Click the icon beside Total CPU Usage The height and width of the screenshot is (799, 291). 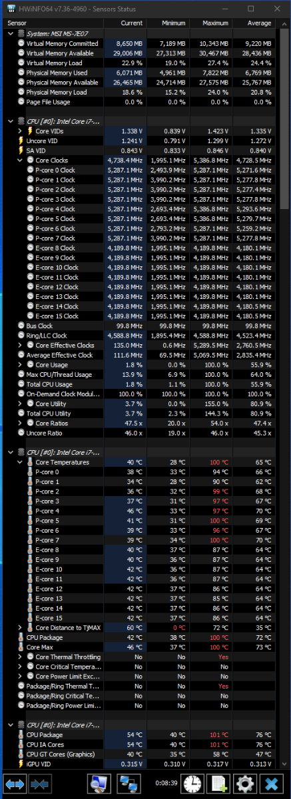click(21, 384)
